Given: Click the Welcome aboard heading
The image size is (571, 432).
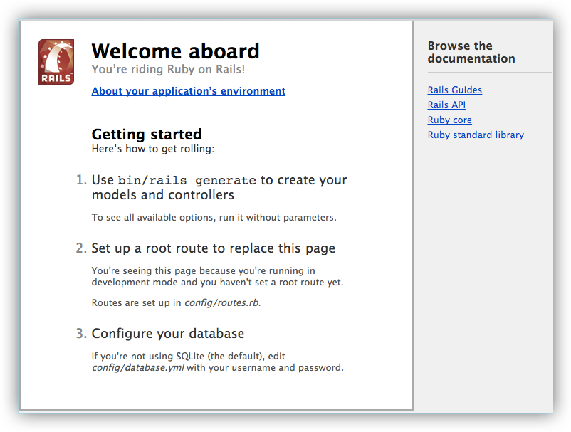Looking at the screenshot, I should pos(175,51).
